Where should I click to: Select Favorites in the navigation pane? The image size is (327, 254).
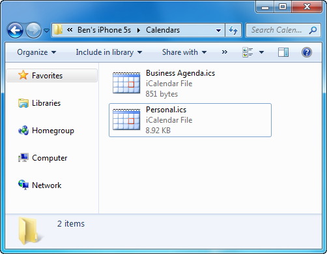[52, 76]
